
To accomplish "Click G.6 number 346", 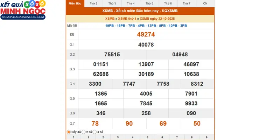I will [101, 113].
